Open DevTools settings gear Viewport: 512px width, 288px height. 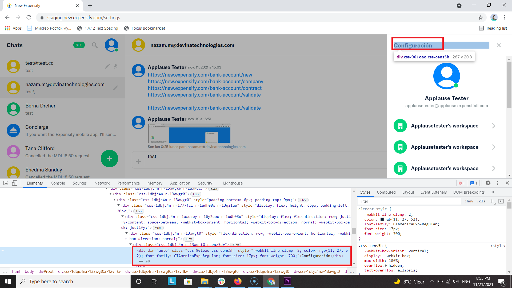point(488,183)
